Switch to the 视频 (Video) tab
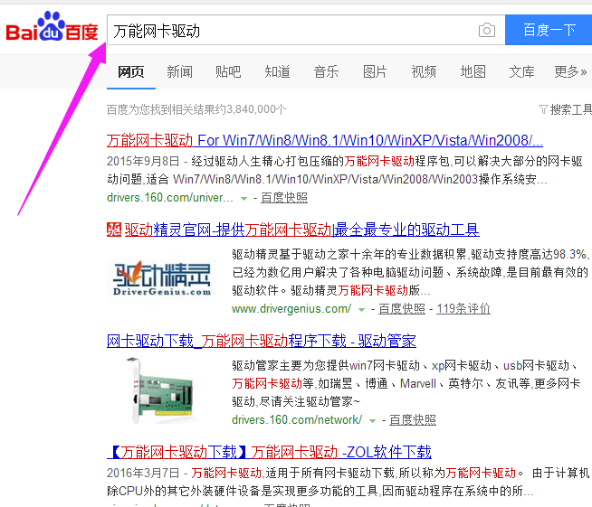Screen dimensions: 592x507 [424, 71]
